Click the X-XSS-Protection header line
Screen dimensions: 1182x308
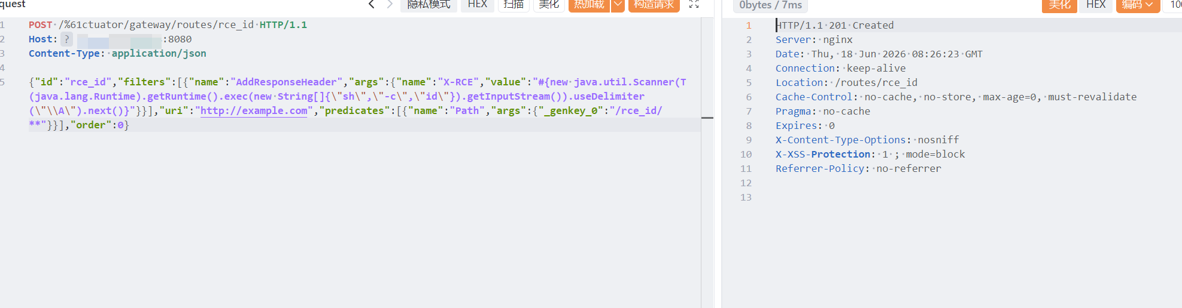pyautogui.click(x=870, y=155)
